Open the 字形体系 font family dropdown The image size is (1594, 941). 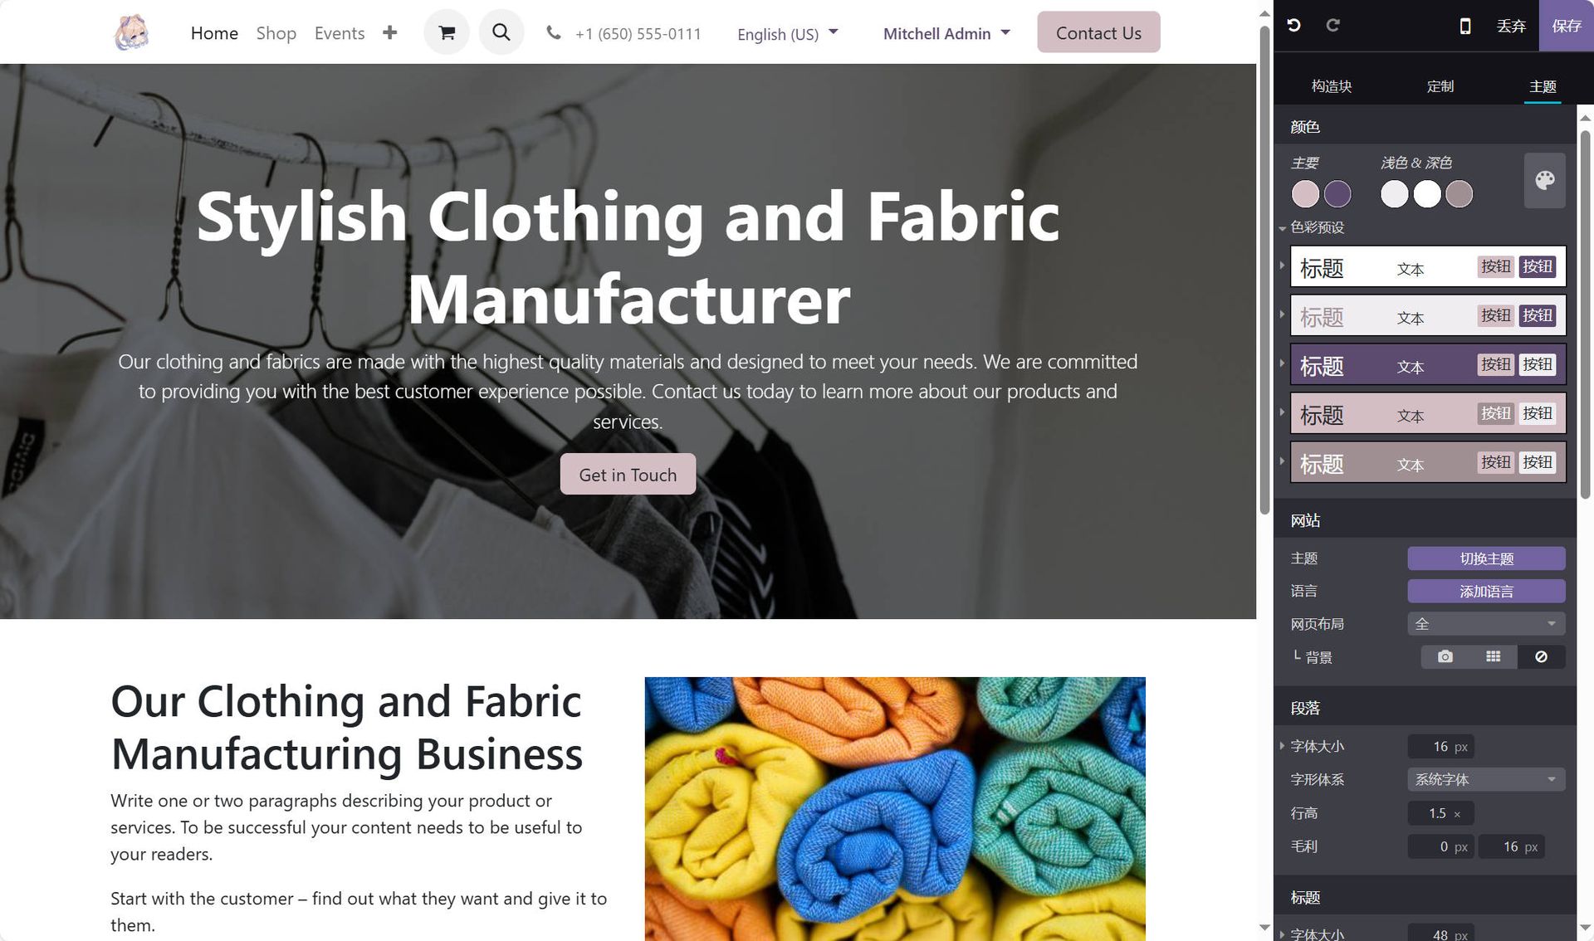point(1486,779)
